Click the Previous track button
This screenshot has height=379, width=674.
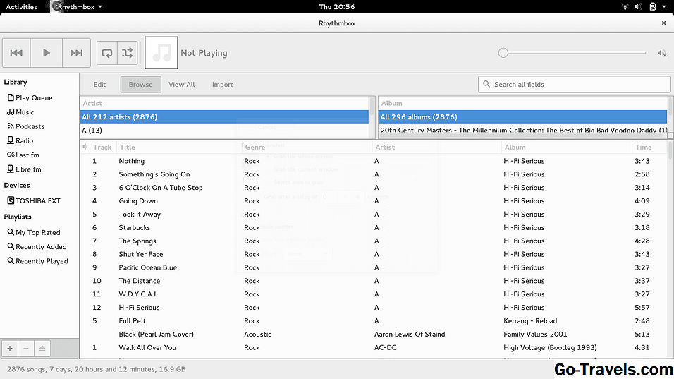point(16,53)
